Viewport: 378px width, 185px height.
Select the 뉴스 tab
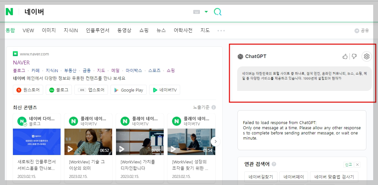pyautogui.click(x=161, y=30)
